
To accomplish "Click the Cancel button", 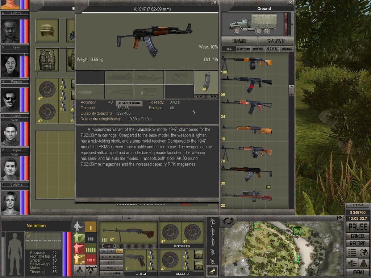I will point(358,236).
